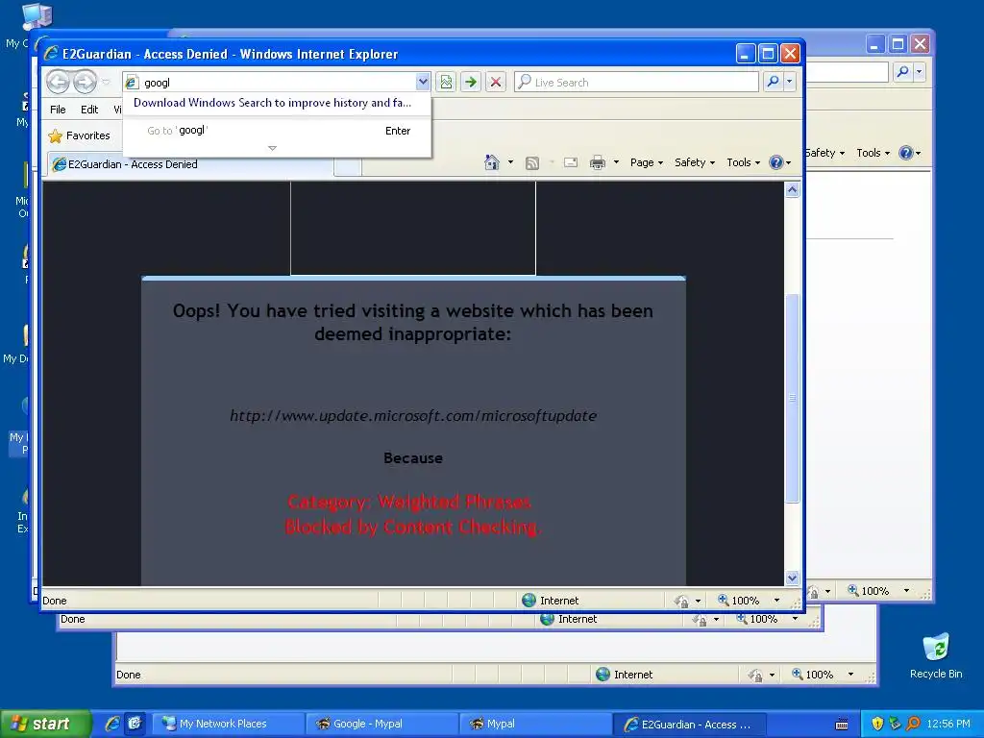Click the Help question mark icon
This screenshot has height=738, width=984.
pyautogui.click(x=776, y=162)
